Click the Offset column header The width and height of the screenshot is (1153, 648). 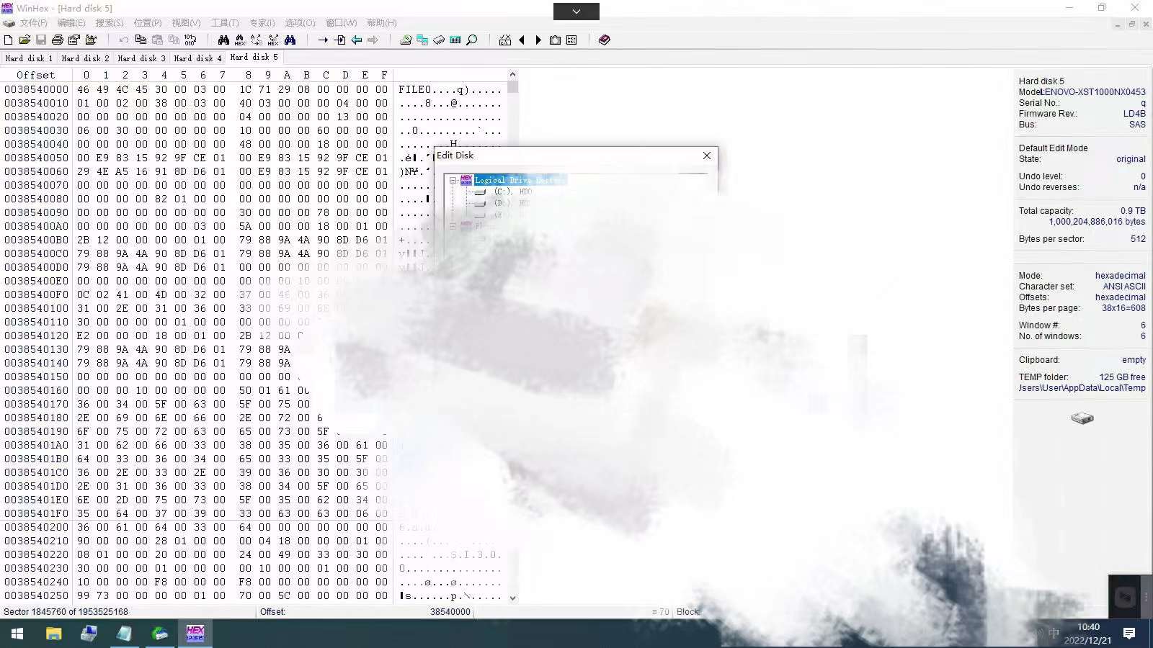tap(36, 75)
